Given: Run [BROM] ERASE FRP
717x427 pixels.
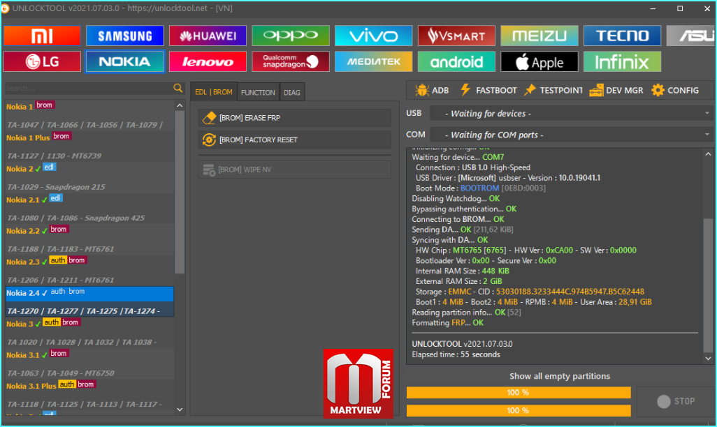Looking at the screenshot, I should pyautogui.click(x=294, y=118).
